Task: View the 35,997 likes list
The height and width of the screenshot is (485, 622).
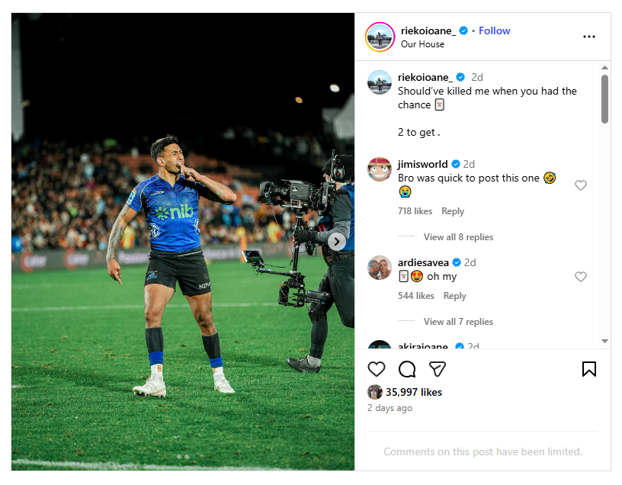Action: pyautogui.click(x=414, y=392)
